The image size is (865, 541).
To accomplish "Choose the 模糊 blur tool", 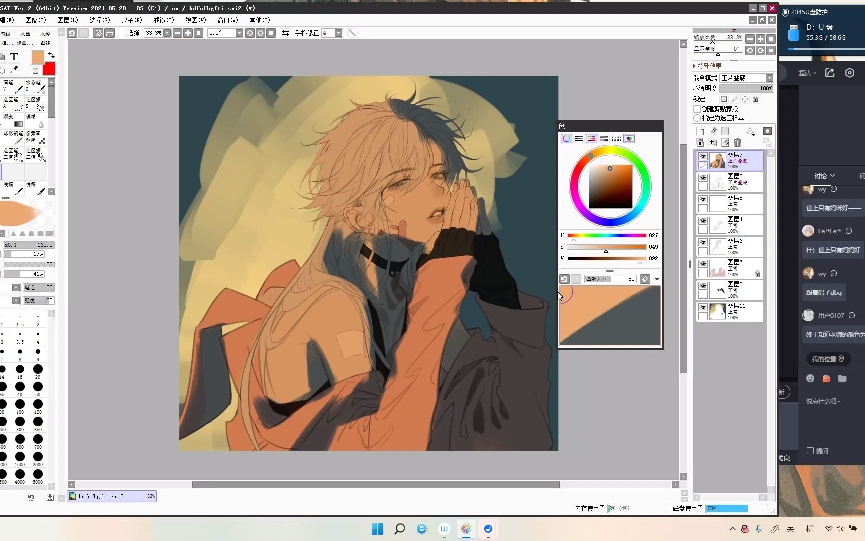I will (x=35, y=120).
